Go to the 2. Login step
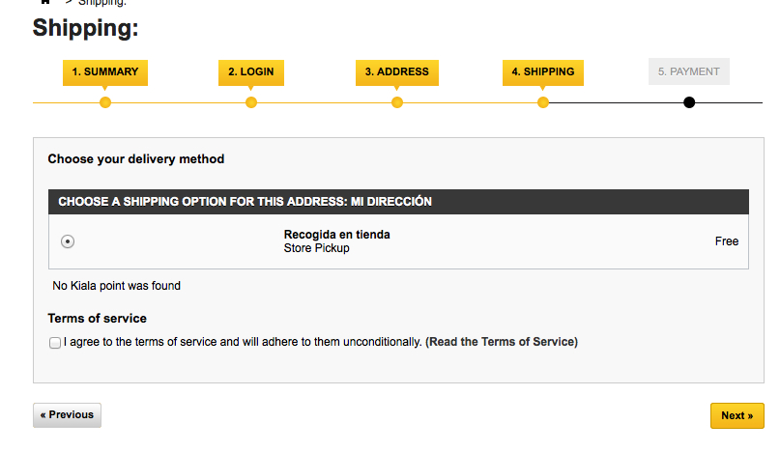780x452 pixels. point(251,72)
